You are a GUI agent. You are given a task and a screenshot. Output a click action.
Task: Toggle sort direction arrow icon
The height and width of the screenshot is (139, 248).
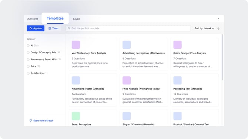tap(218, 28)
